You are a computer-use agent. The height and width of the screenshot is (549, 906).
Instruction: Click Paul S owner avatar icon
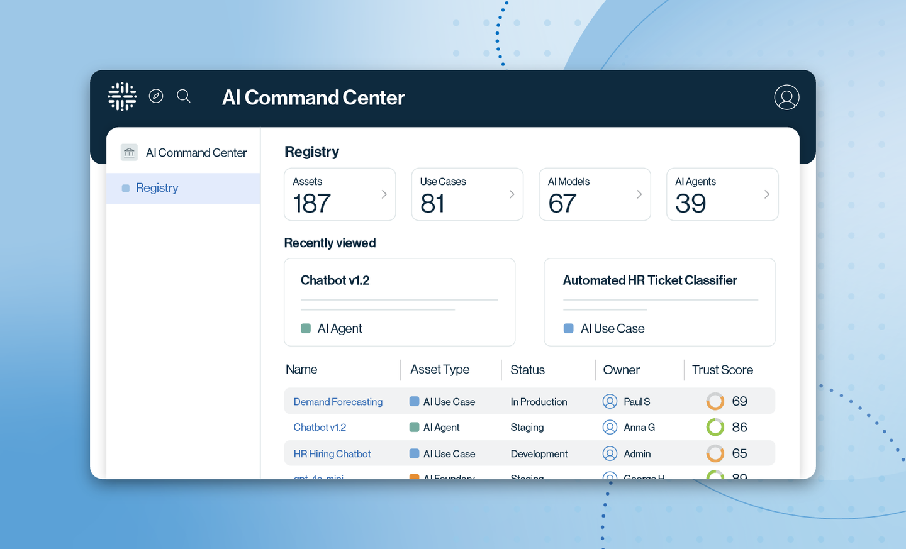pos(610,401)
